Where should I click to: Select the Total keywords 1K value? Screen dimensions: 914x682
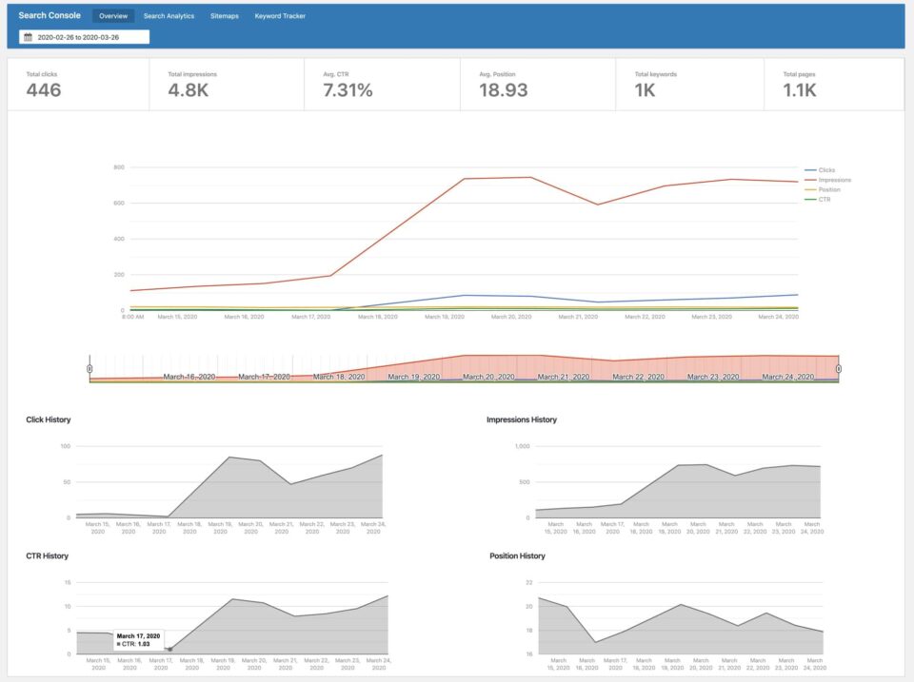tap(646, 90)
